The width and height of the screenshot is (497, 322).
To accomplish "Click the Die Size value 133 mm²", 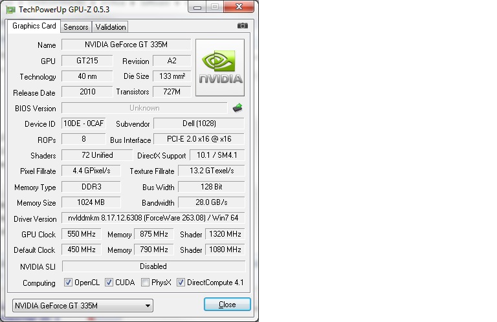I will point(171,76).
